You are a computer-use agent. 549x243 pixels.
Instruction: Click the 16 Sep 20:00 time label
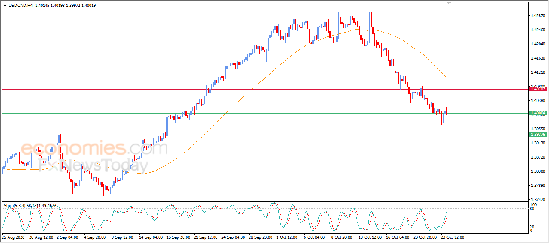pyautogui.click(x=178, y=237)
